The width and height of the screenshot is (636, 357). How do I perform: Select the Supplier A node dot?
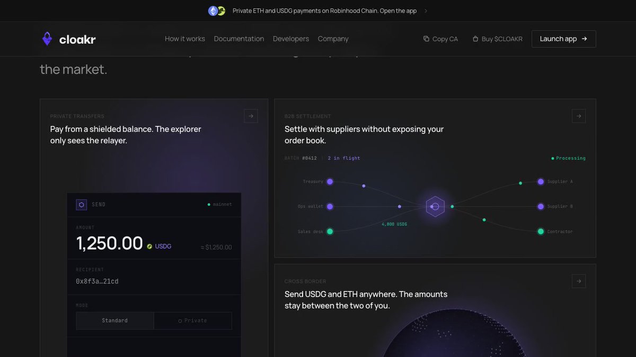tap(541, 181)
